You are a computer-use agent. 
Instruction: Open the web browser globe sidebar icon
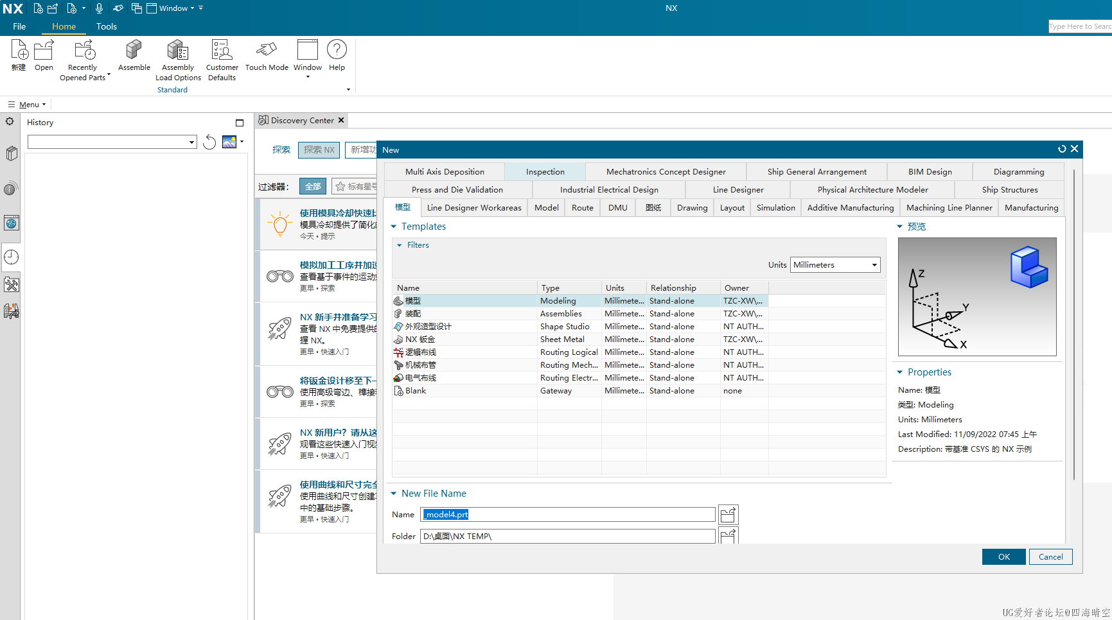tap(11, 223)
